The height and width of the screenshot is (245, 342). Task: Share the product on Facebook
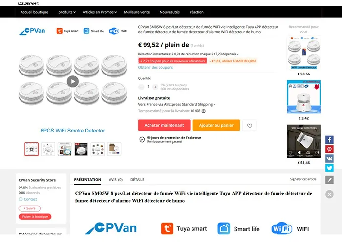coord(329,140)
